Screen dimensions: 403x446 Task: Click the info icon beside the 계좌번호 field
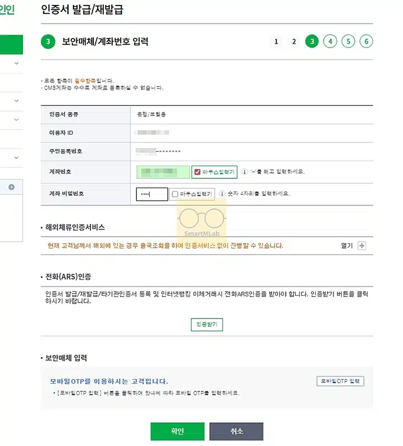246,171
